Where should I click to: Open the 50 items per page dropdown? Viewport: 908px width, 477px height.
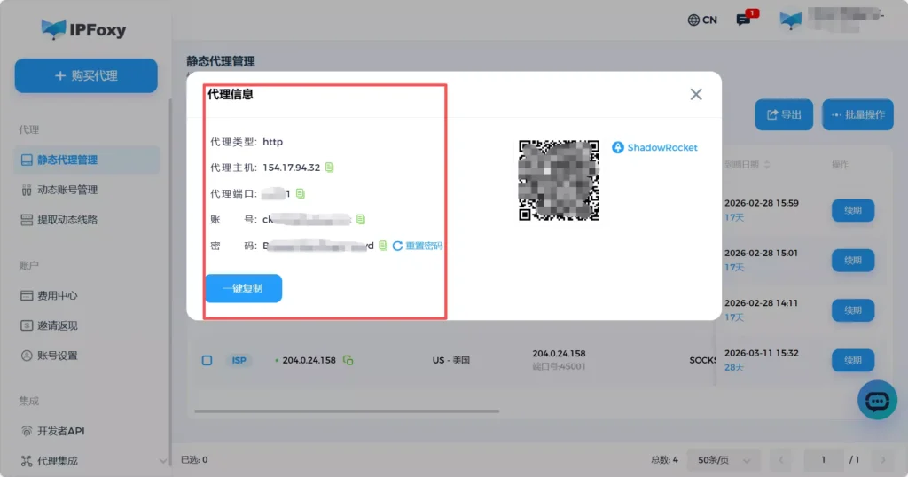coord(724,460)
